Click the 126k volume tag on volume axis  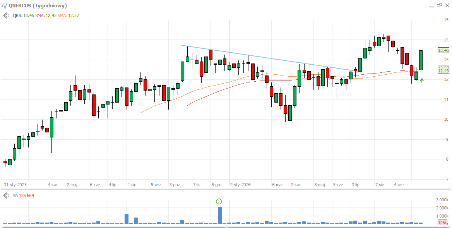(x=442, y=223)
